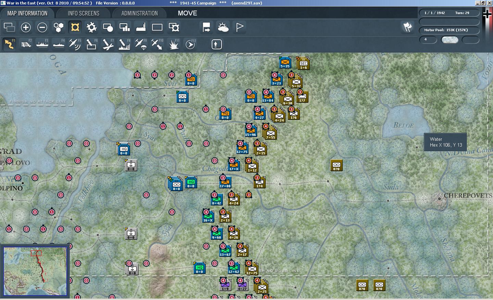Select the green 16=X unit counter

(x=208, y=216)
